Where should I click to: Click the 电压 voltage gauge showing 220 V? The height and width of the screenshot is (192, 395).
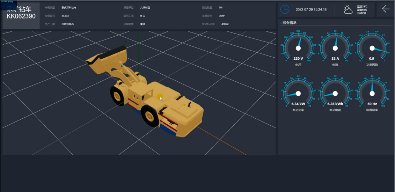(298, 47)
